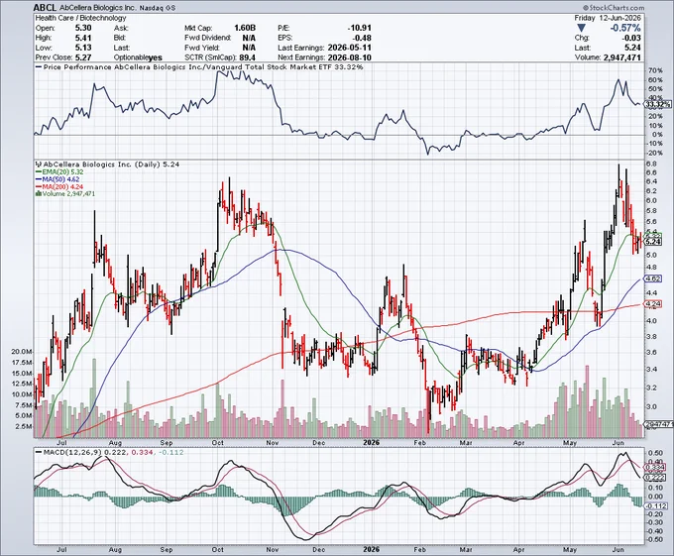Click the MA(200) 4.24 legend entry
The image size is (674, 556).
point(59,187)
